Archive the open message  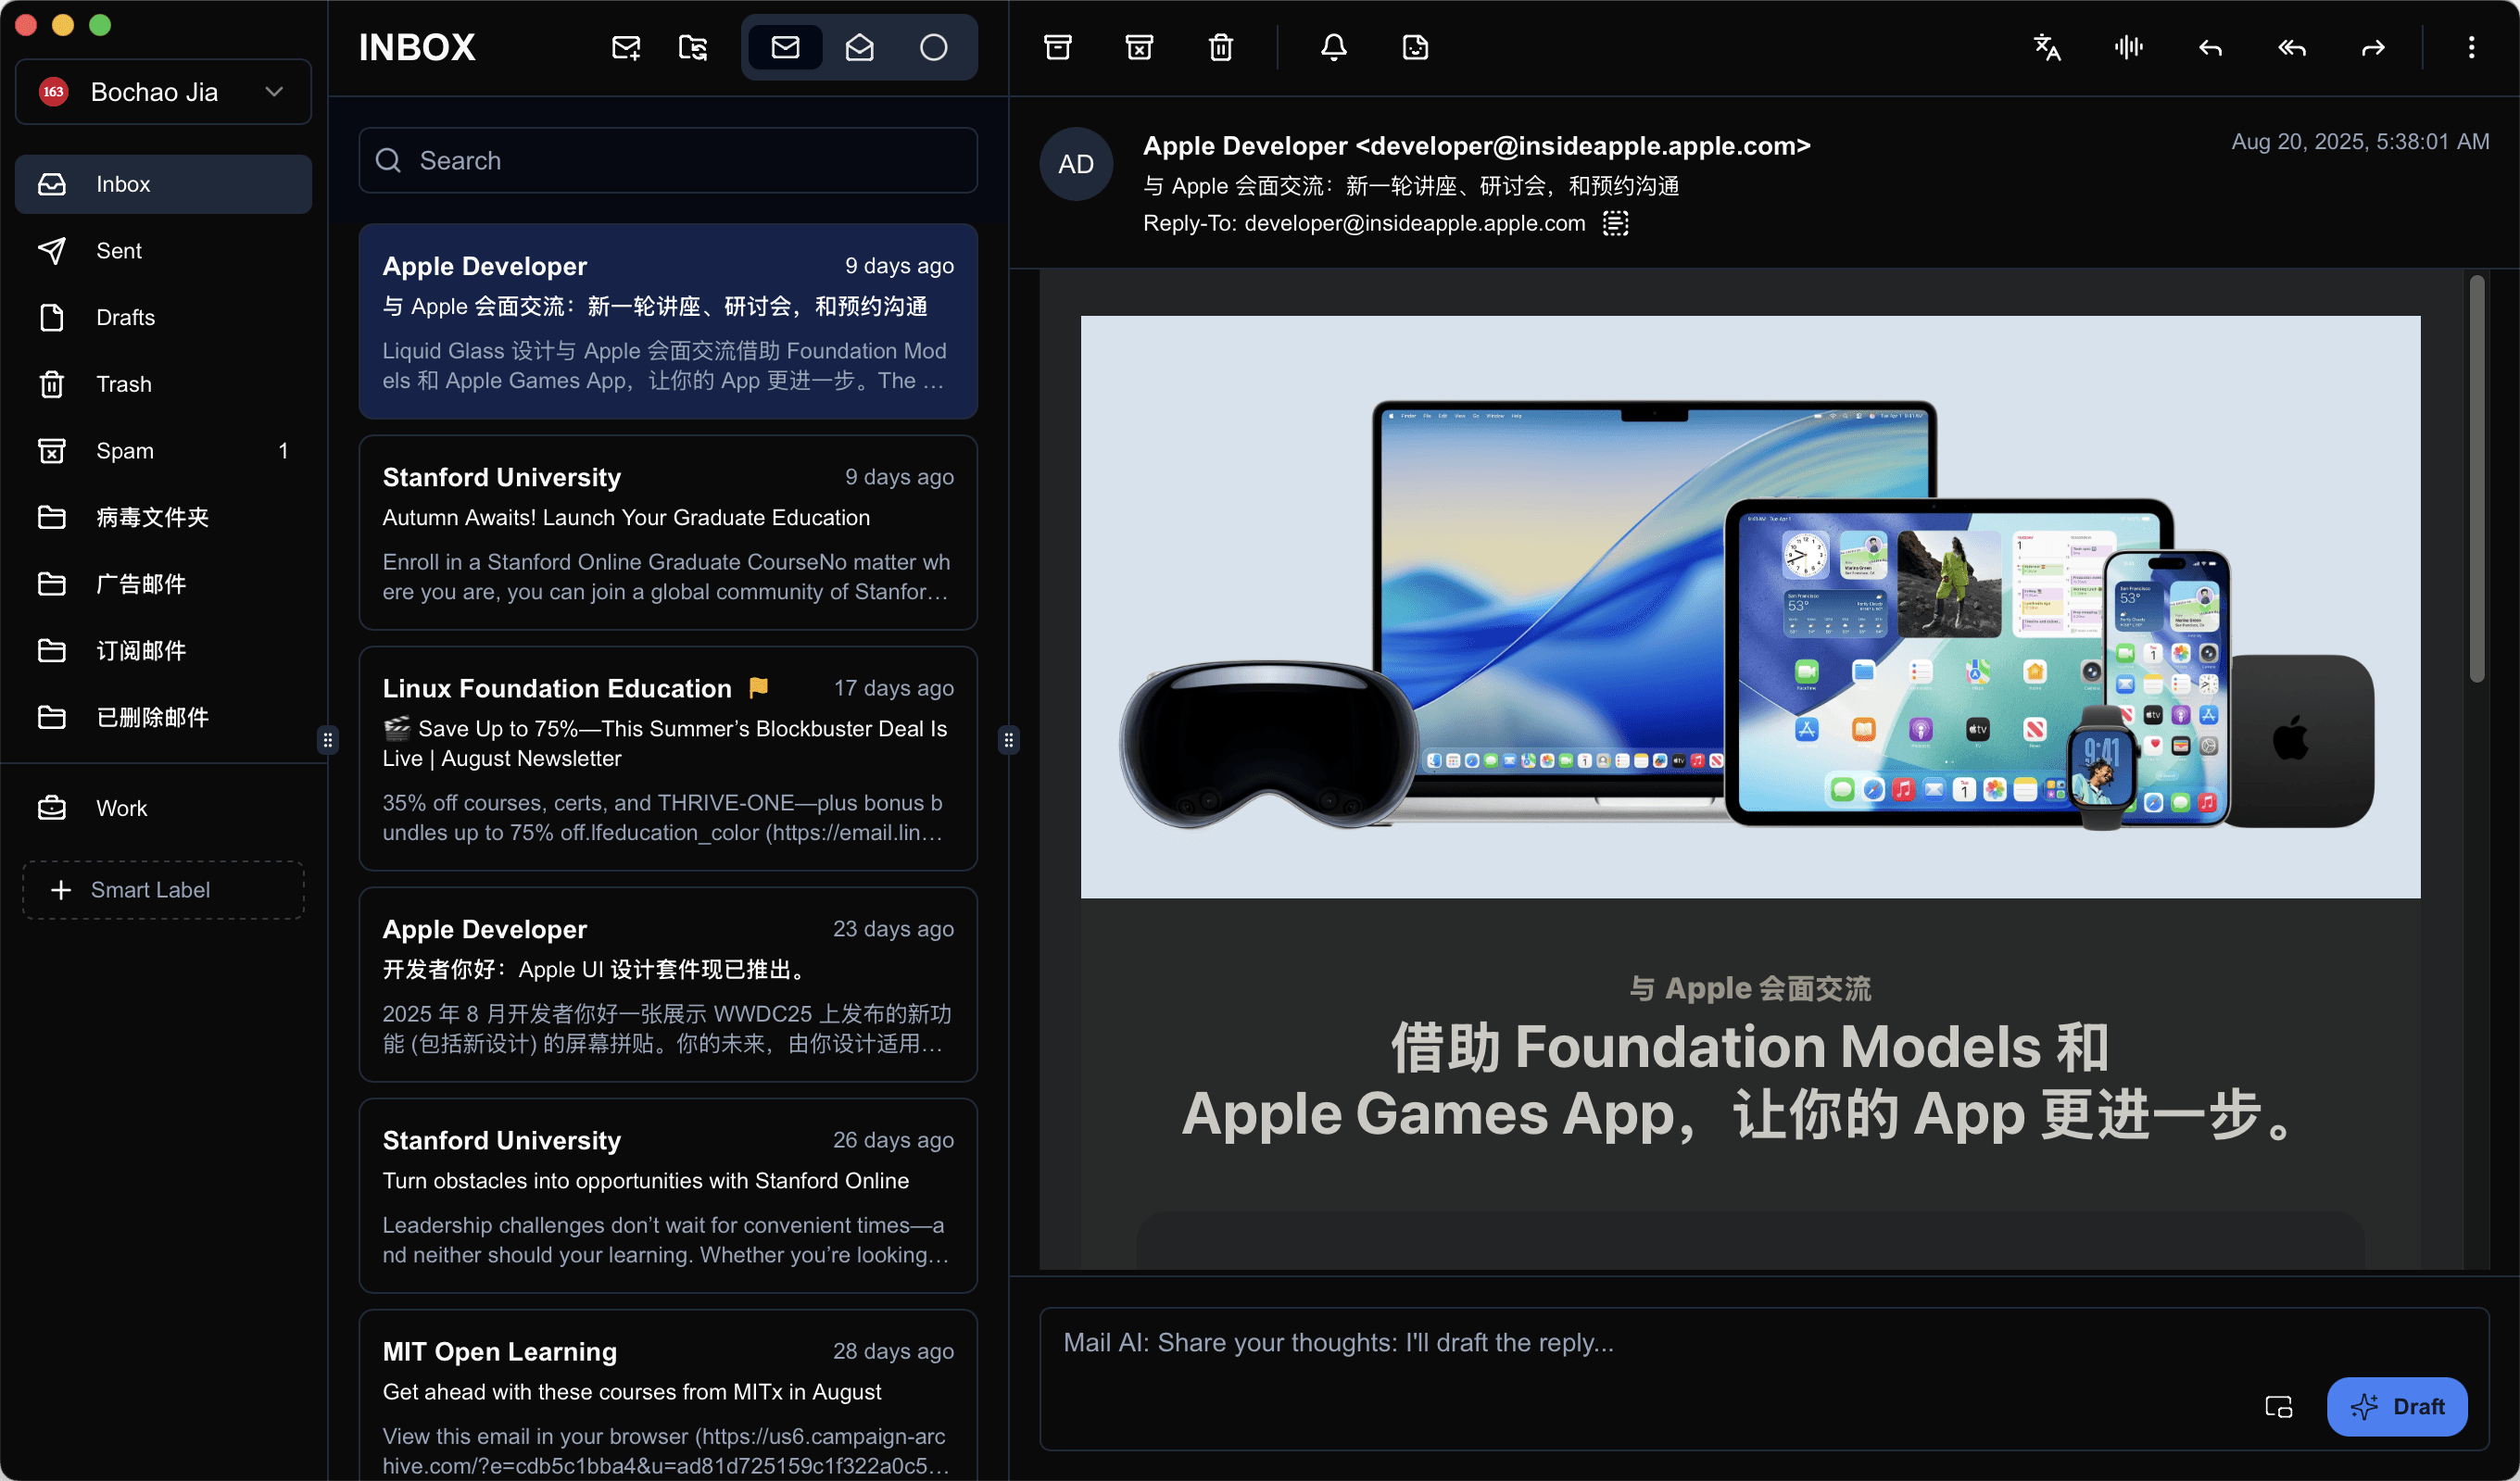pyautogui.click(x=1057, y=47)
